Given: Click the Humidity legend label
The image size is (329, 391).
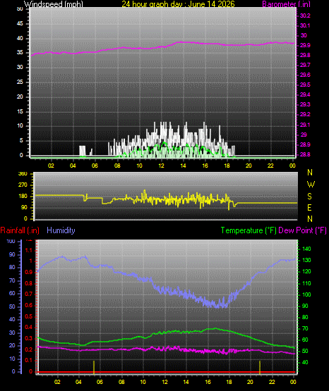Looking at the screenshot, I should click(x=61, y=230).
